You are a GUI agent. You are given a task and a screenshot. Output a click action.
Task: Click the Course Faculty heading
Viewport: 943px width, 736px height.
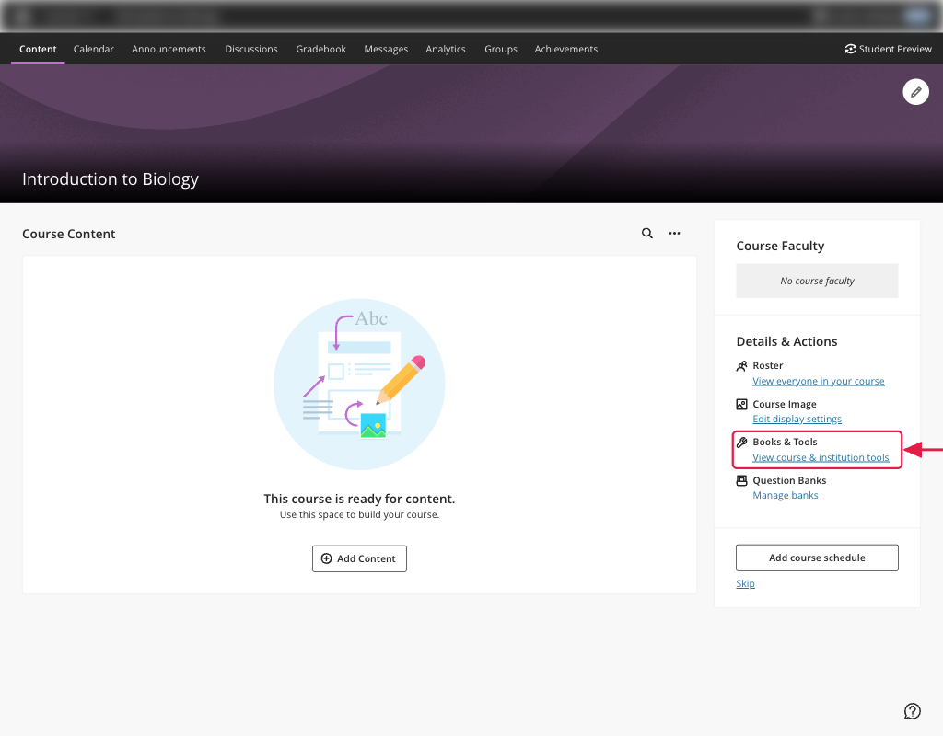(x=780, y=246)
